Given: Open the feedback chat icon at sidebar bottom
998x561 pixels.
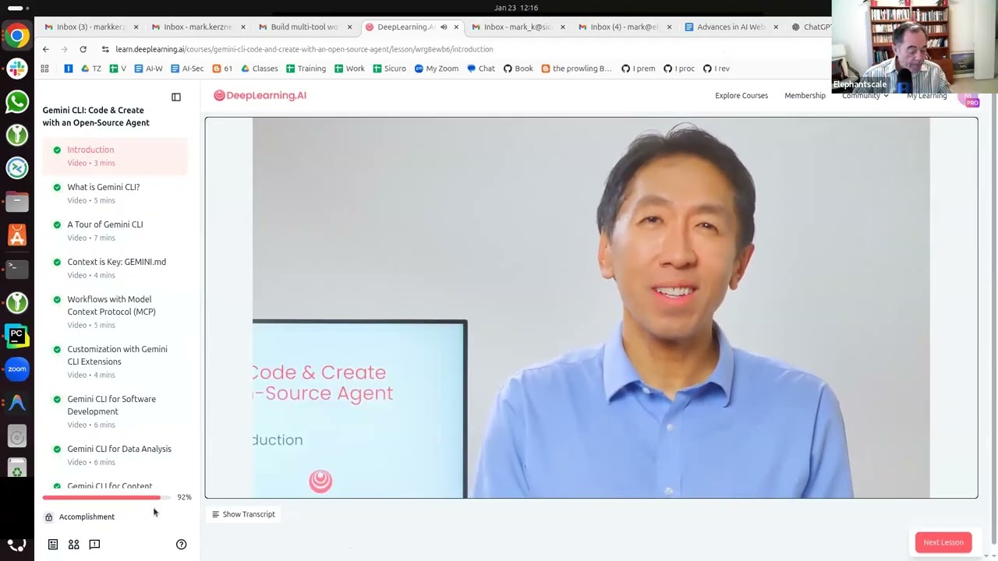Looking at the screenshot, I should click(94, 545).
